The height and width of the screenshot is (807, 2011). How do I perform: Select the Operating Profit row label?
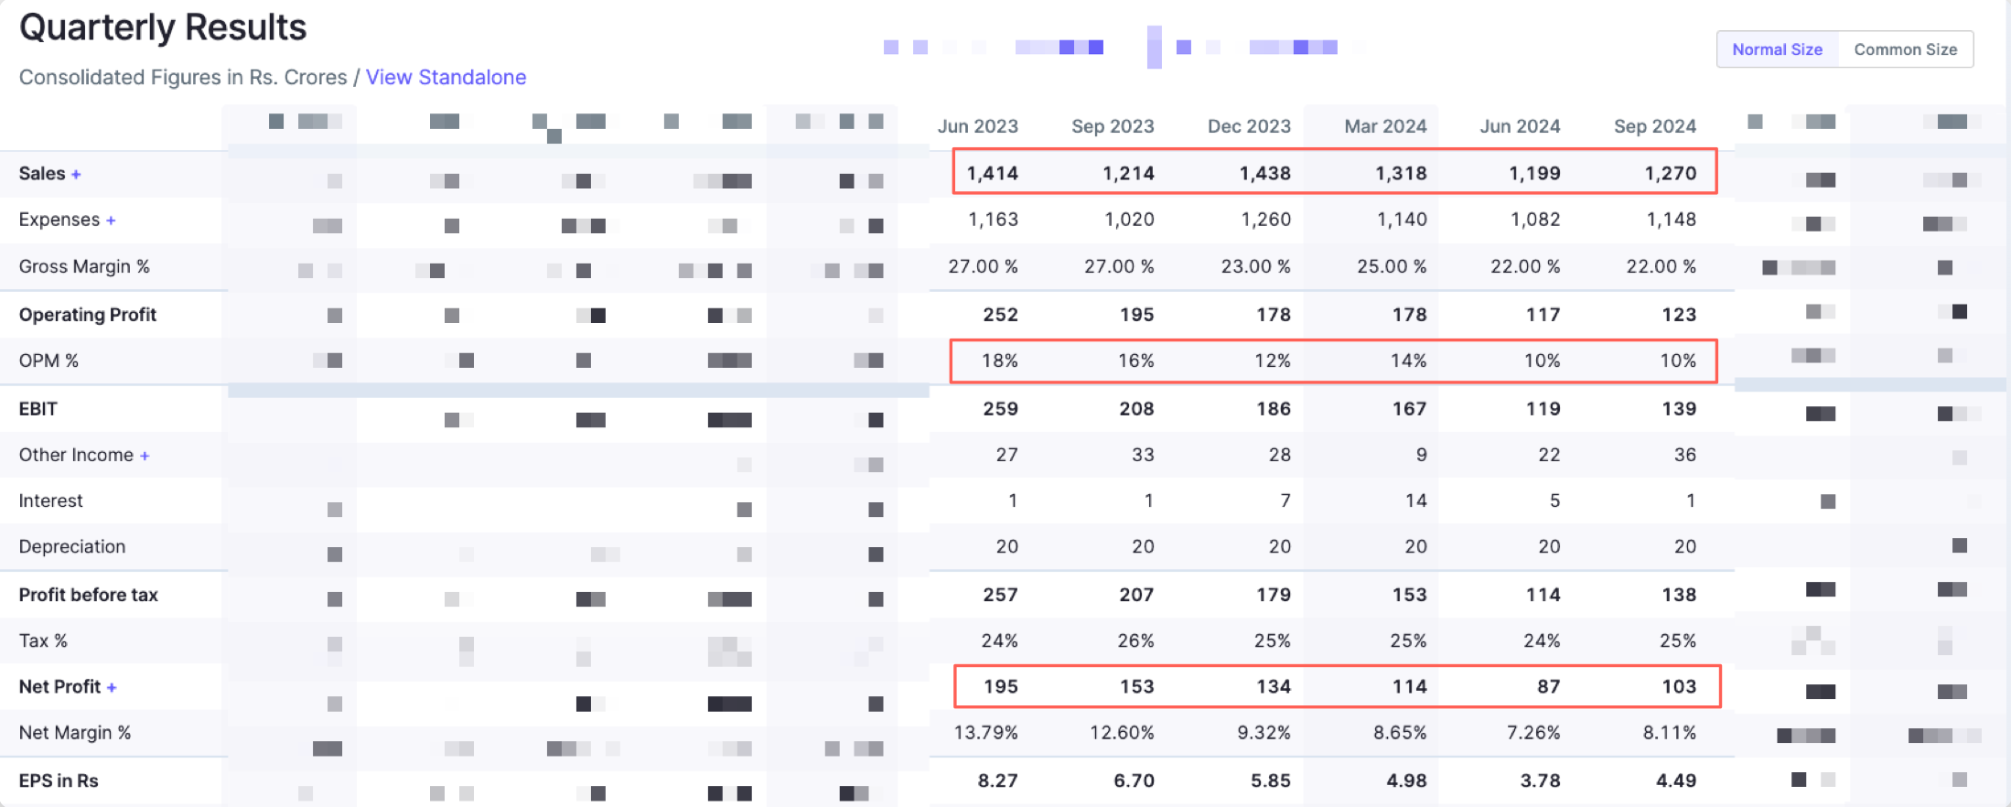coord(88,315)
